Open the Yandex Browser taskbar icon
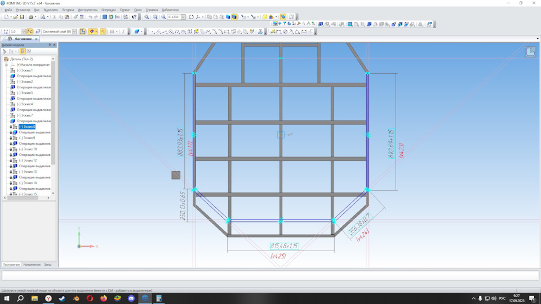541x304 pixels. tap(48, 298)
